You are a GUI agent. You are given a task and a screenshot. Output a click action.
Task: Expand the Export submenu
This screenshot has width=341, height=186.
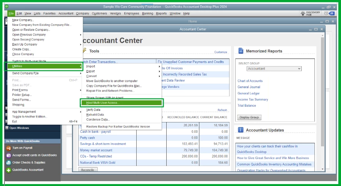pos(122,71)
